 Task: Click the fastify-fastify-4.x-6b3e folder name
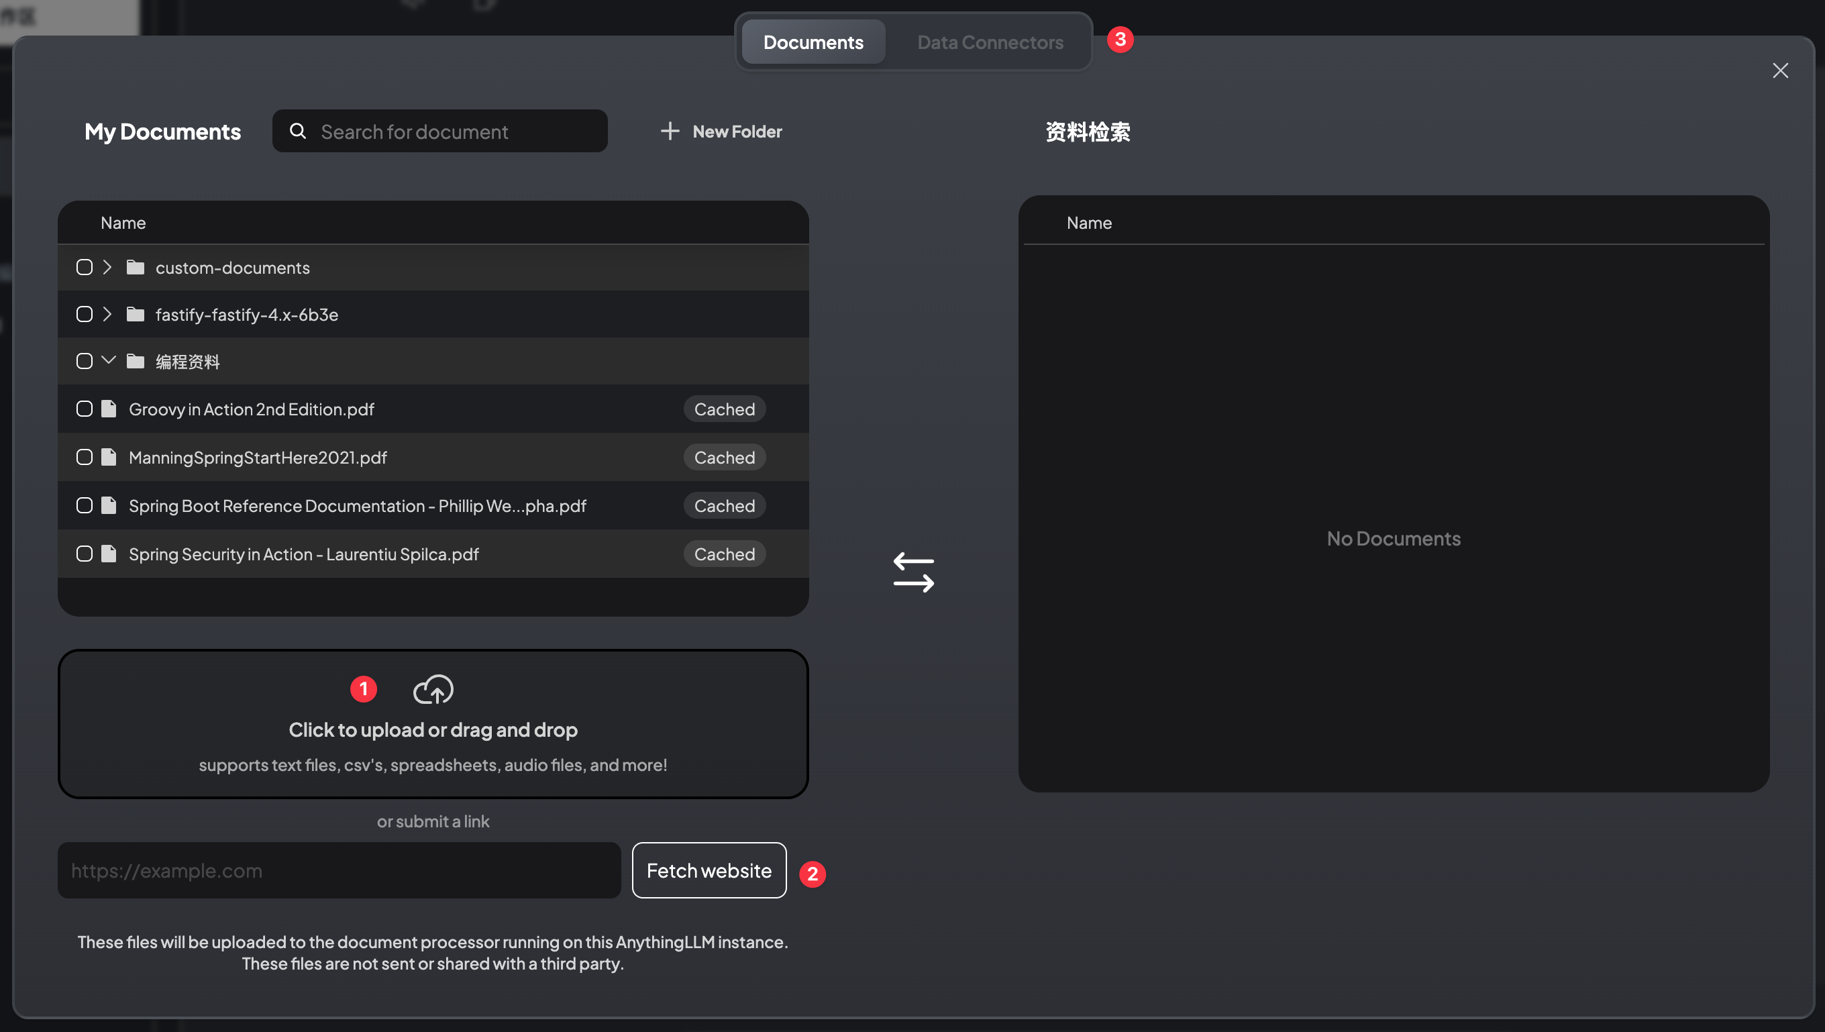[247, 314]
